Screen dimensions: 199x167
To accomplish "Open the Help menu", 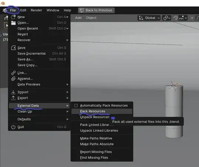I will 67,10.
